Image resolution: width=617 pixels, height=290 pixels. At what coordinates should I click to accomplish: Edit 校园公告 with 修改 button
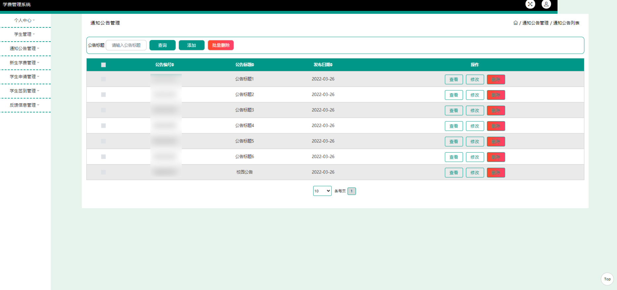(475, 173)
